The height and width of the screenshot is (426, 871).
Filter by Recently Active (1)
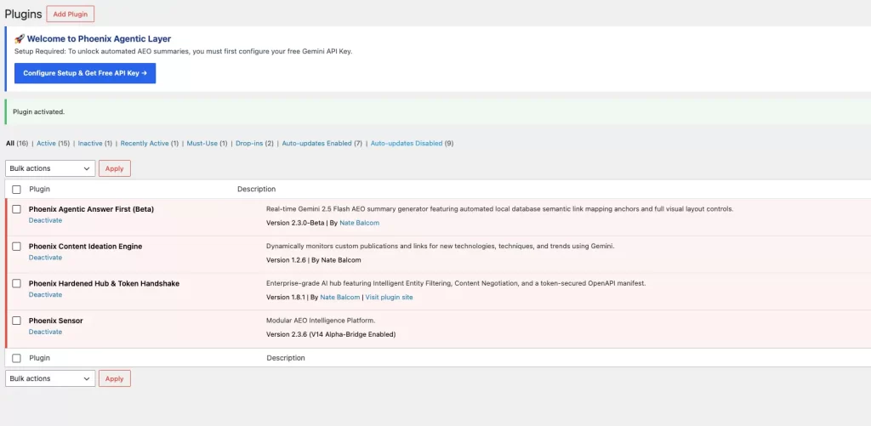pyautogui.click(x=150, y=144)
